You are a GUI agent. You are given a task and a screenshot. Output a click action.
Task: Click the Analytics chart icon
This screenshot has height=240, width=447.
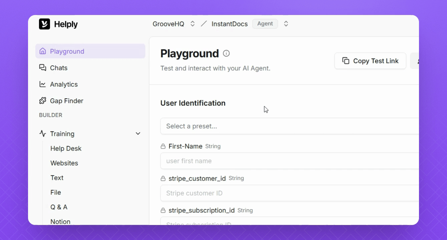pos(43,84)
